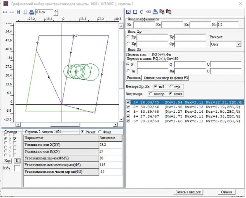Toggle checkbox for mode 3= 33.39/48

128,112
